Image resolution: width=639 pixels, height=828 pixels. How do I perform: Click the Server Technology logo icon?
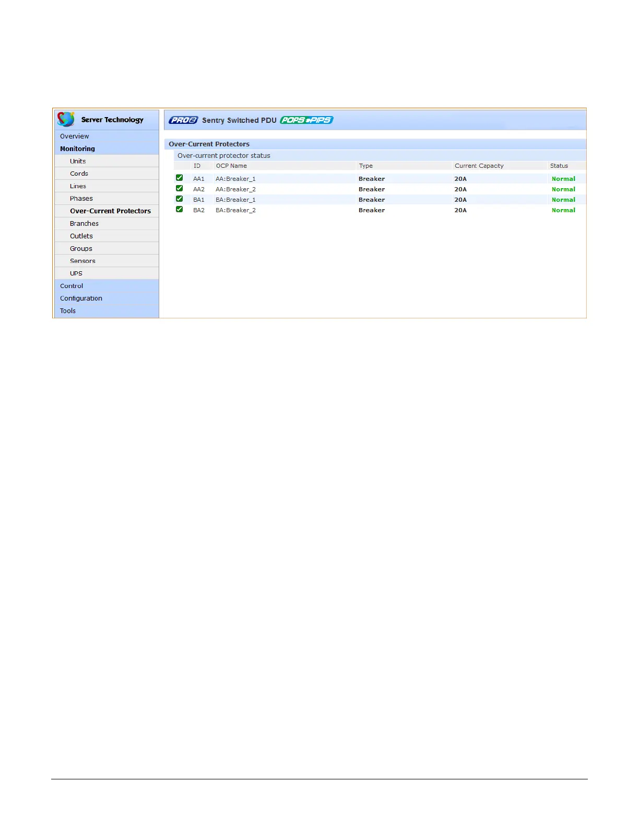tap(66, 119)
